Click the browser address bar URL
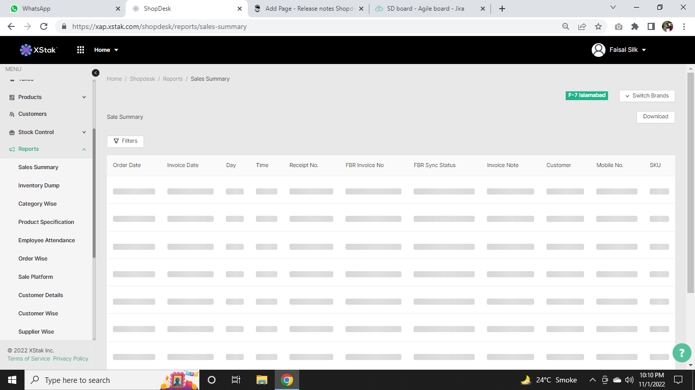Viewport: 695px width, 390px height. point(159,26)
